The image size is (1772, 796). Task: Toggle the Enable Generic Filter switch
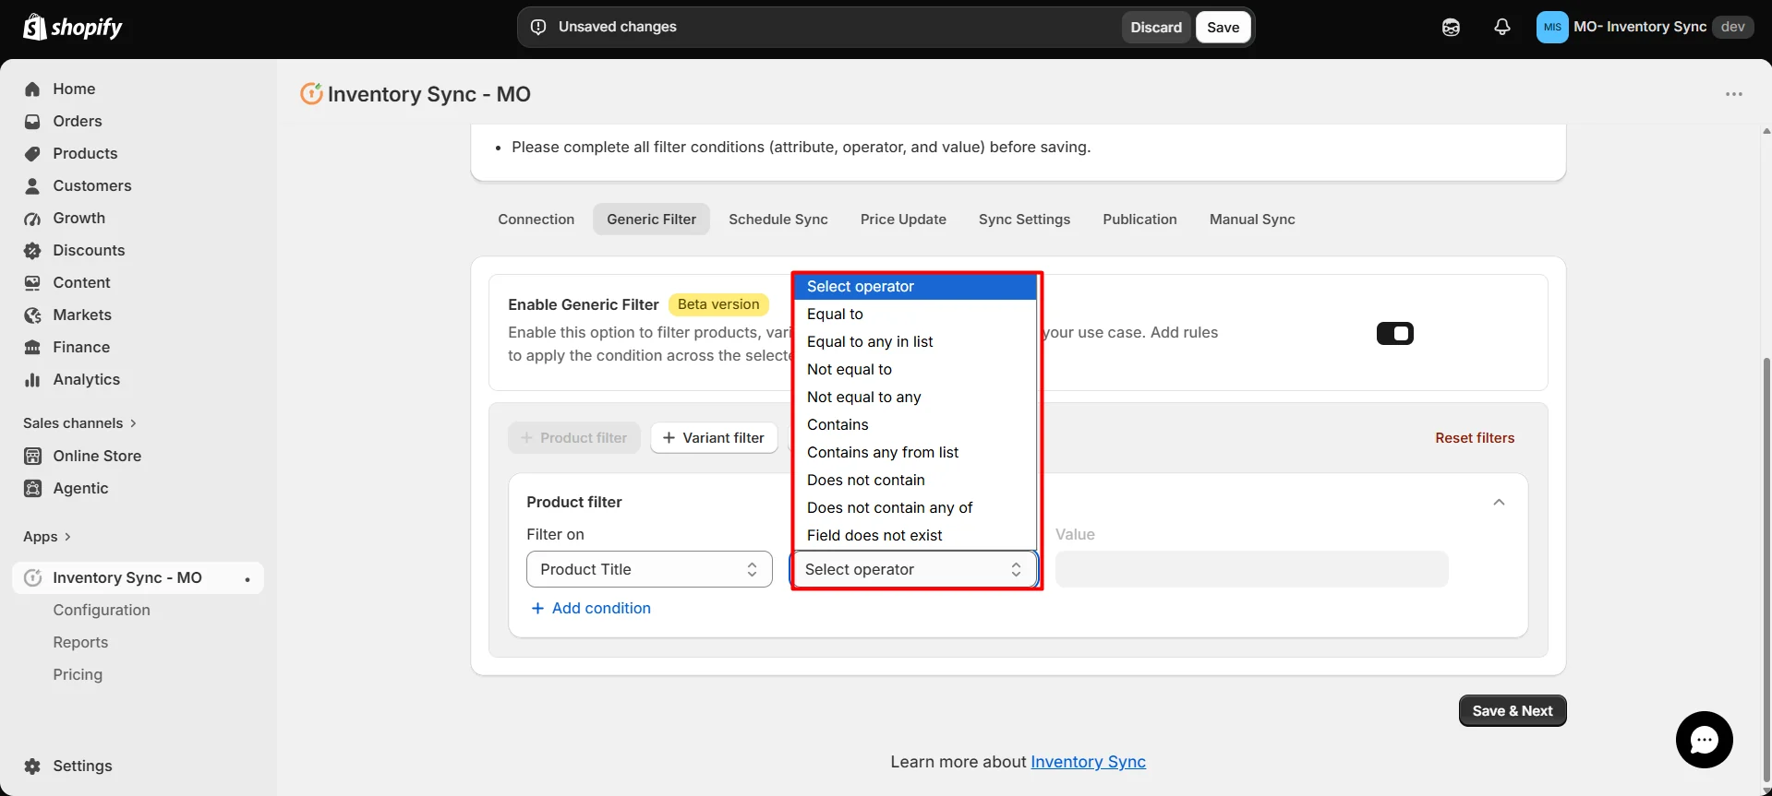(1394, 333)
